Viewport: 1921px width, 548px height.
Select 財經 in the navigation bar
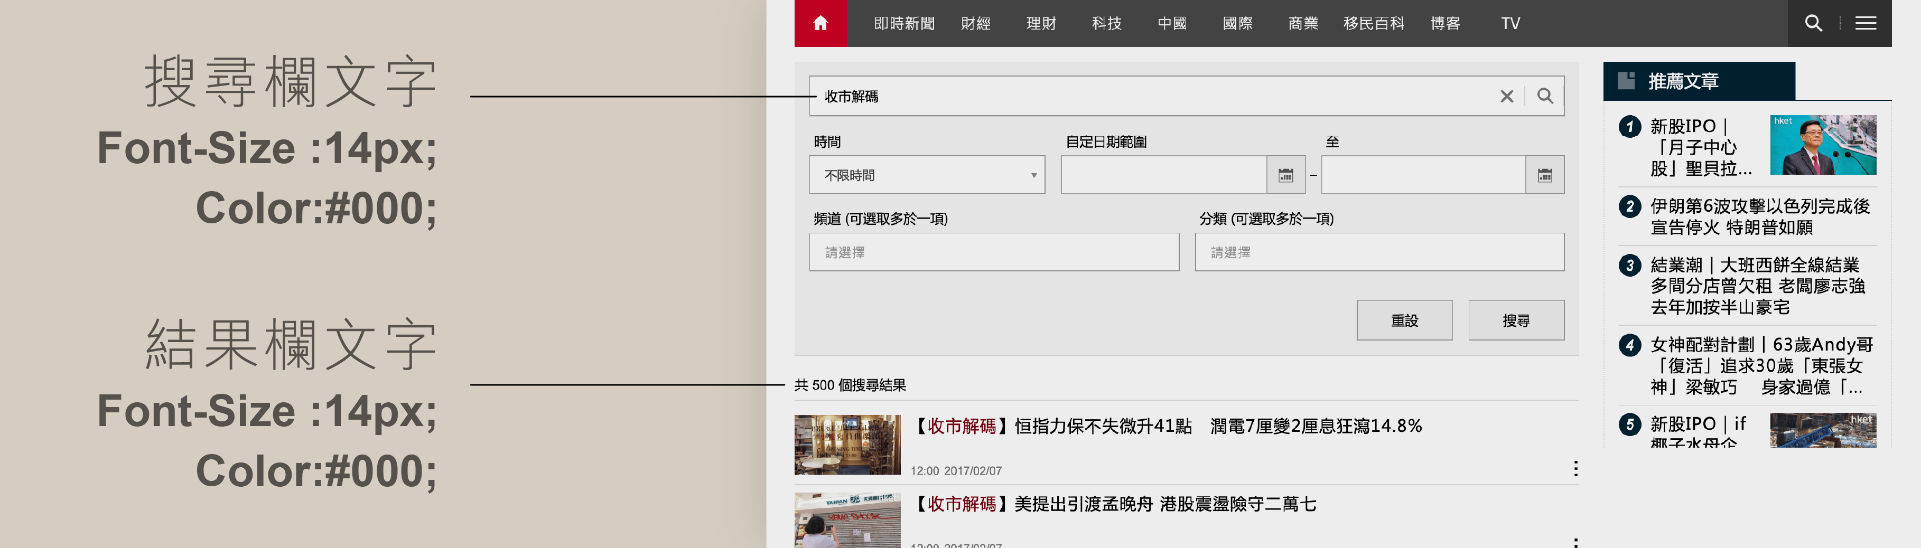[x=975, y=23]
